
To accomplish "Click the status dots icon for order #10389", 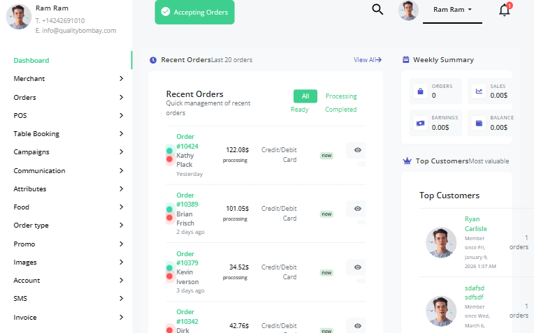I will pos(169,213).
